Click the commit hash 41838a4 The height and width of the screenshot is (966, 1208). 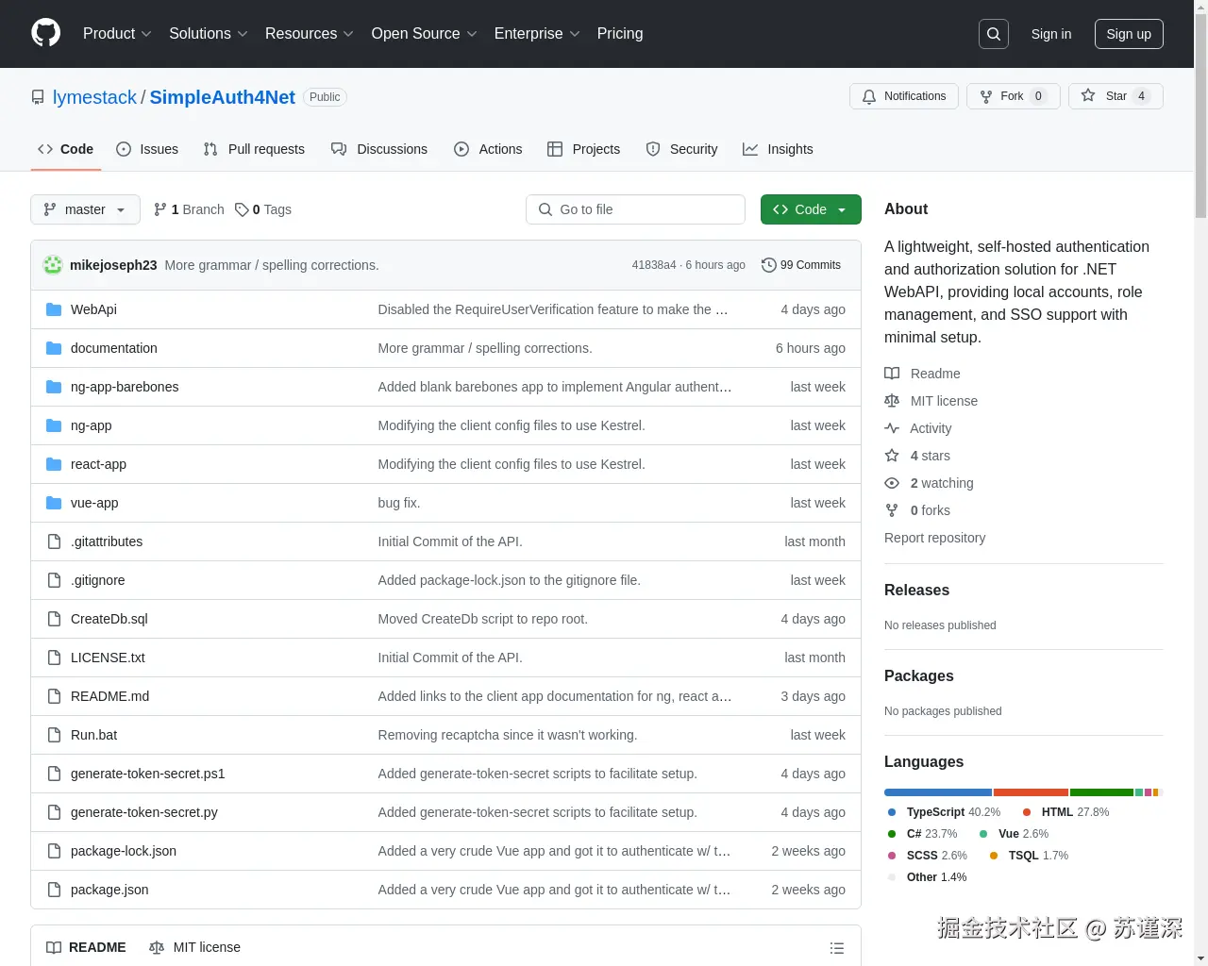[x=654, y=265]
